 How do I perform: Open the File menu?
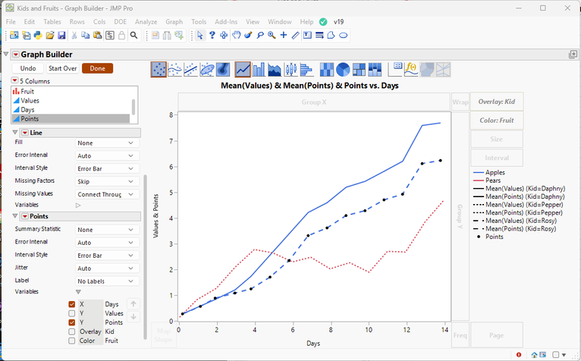point(11,22)
